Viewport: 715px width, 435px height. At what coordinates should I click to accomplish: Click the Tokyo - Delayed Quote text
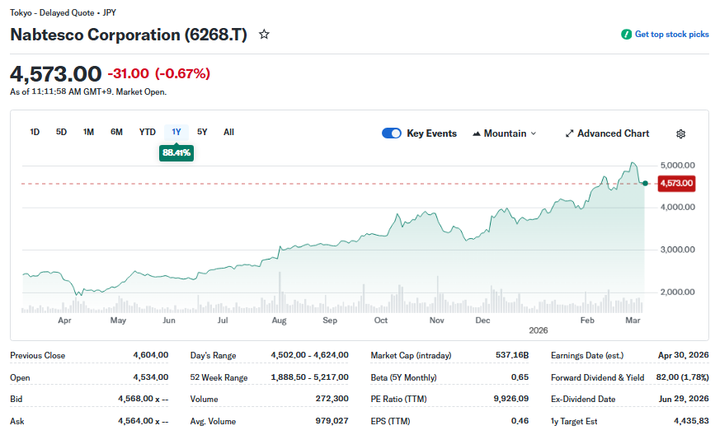52,12
